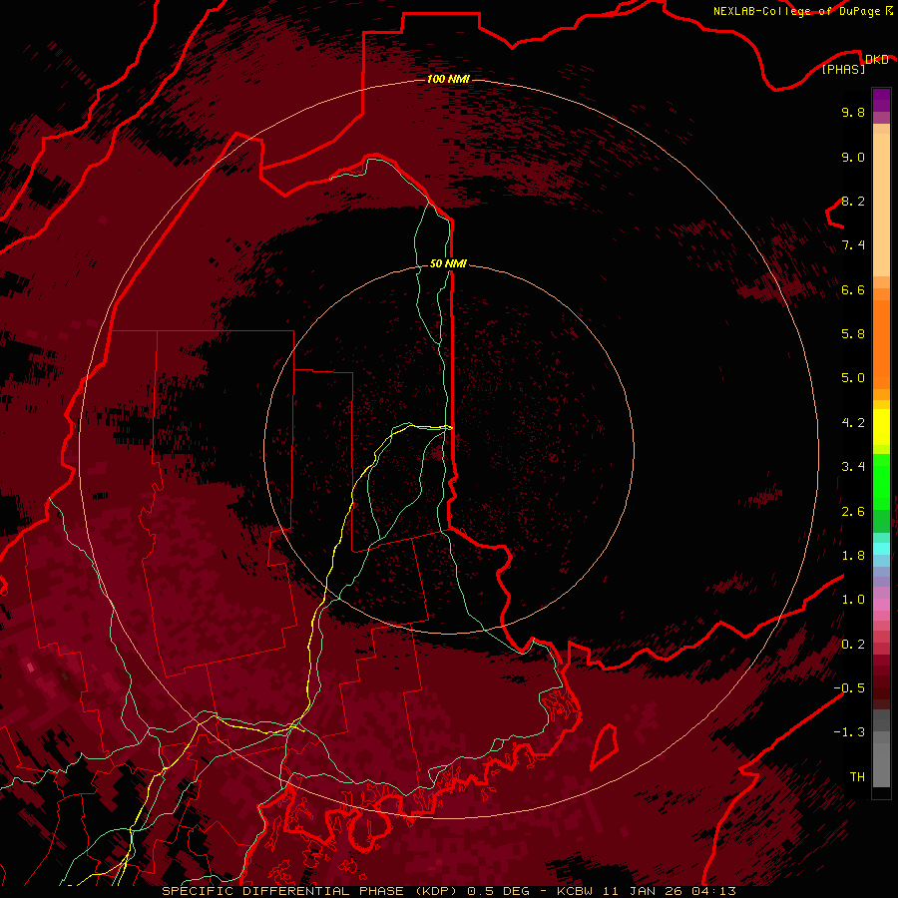898x898 pixels.
Task: Select the 1.0 scale label
Action: pos(853,600)
